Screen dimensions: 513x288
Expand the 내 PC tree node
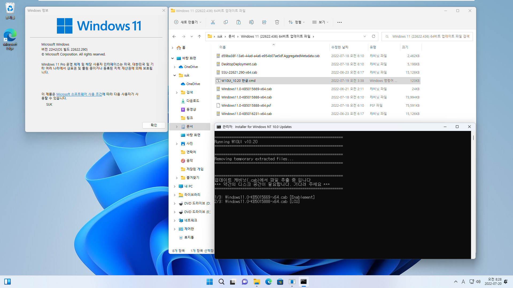tap(175, 186)
